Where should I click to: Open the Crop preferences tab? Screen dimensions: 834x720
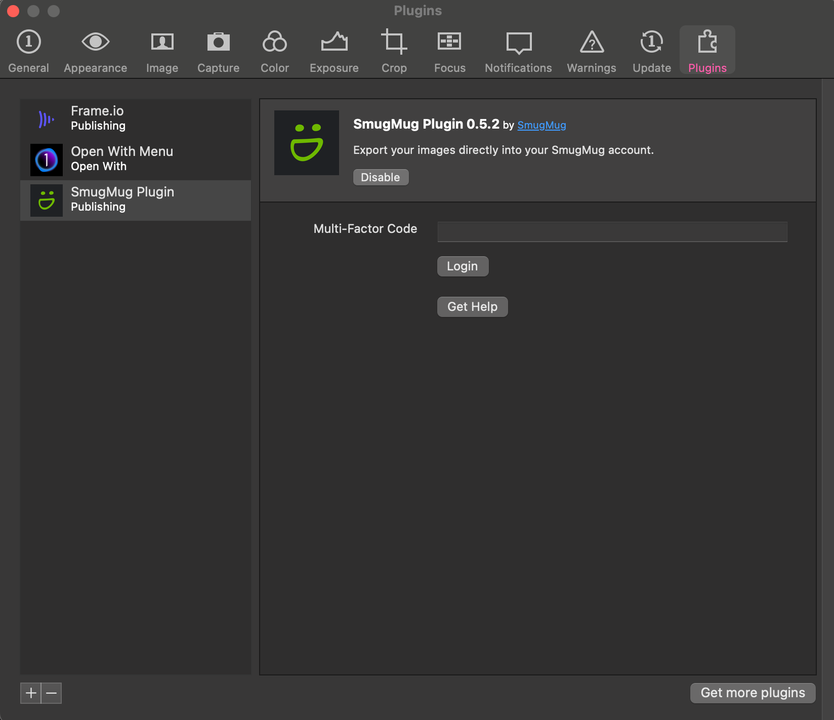[394, 51]
